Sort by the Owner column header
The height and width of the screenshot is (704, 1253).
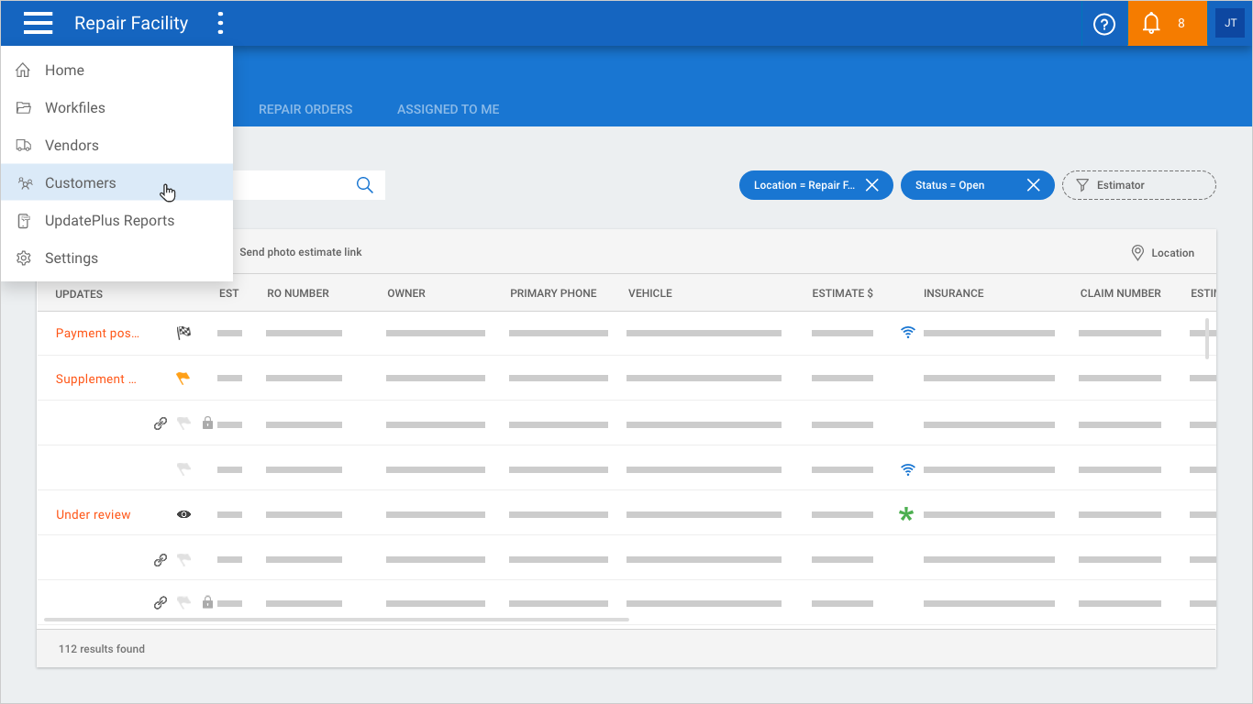406,293
